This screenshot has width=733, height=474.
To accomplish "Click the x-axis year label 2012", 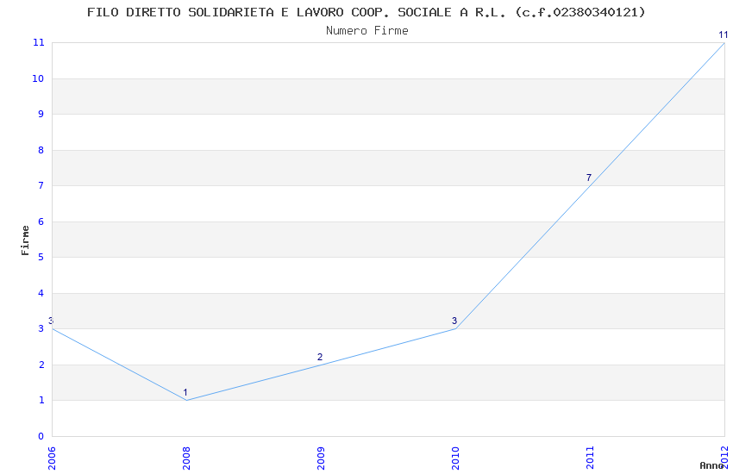I will (724, 458).
